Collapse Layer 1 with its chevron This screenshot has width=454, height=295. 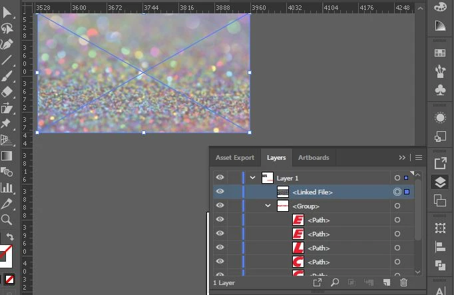pos(252,177)
